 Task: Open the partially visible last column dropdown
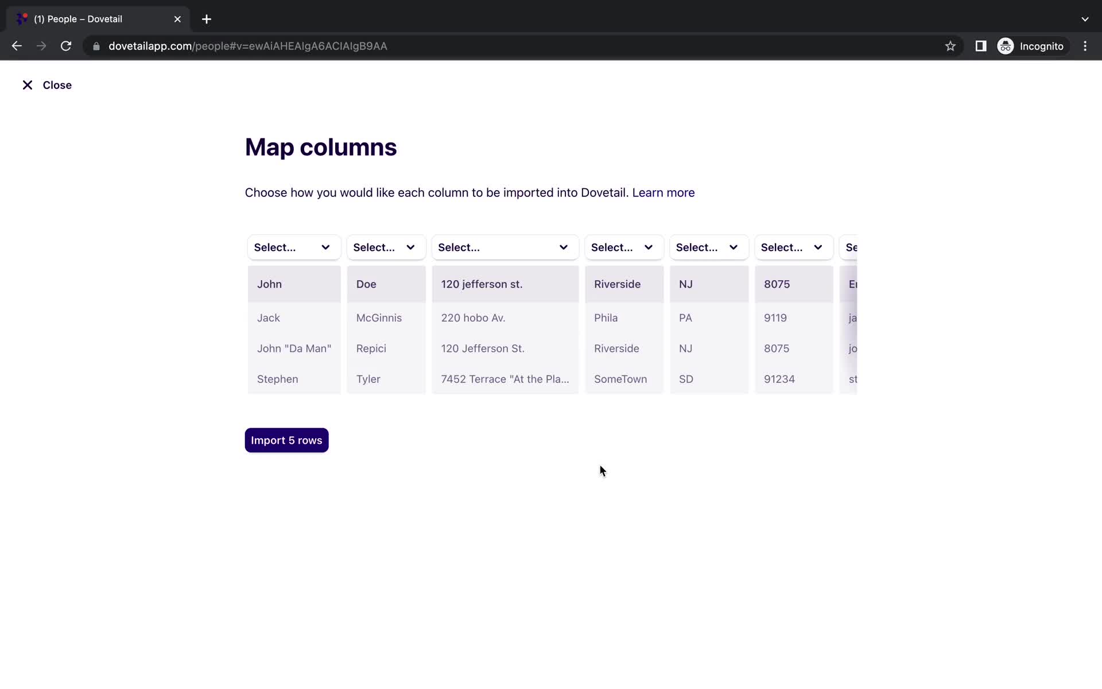point(848,247)
